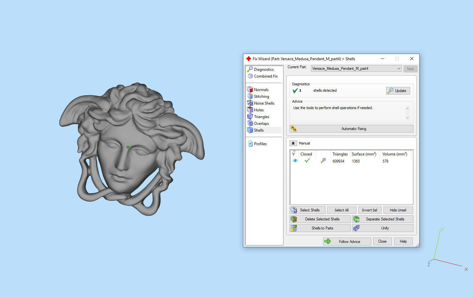Image resolution: width=473 pixels, height=298 pixels.
Task: Click the Shells to Parts icon
Action: [294, 228]
